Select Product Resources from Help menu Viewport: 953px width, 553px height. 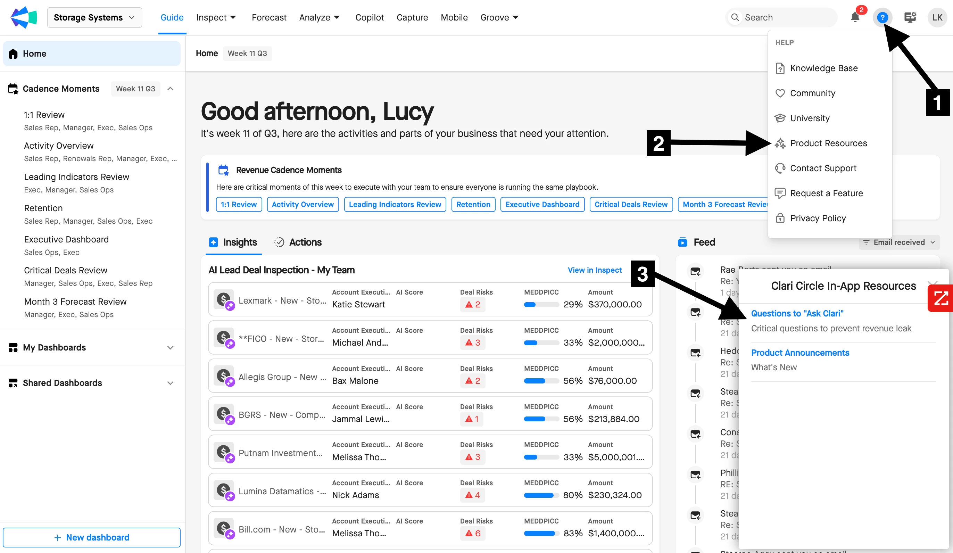pyautogui.click(x=828, y=143)
